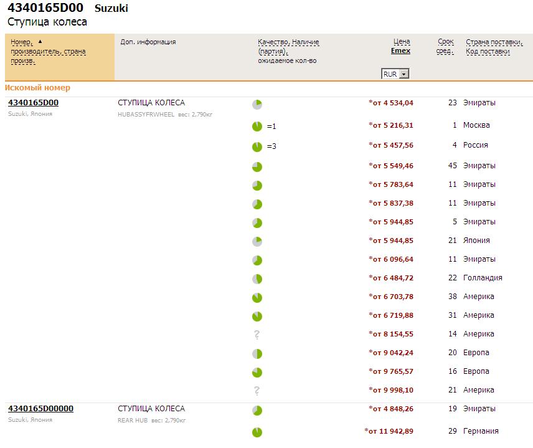Select price от 11 942,89 offer
The image size is (533, 448).
coord(389,431)
